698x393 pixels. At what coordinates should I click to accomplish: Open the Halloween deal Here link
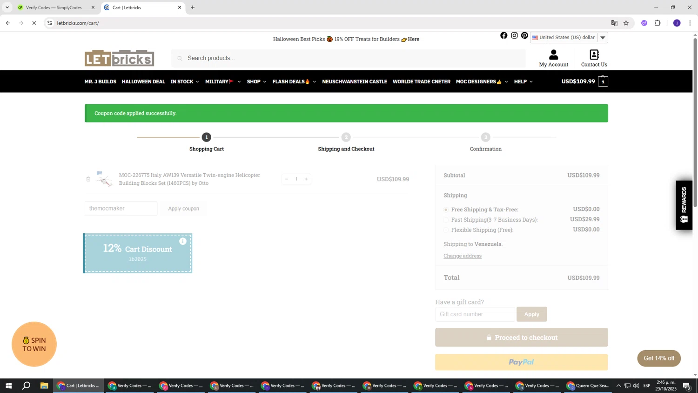413,39
